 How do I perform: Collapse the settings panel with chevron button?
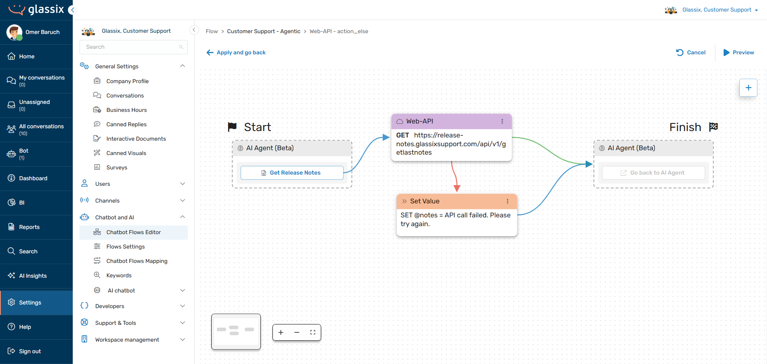(194, 30)
